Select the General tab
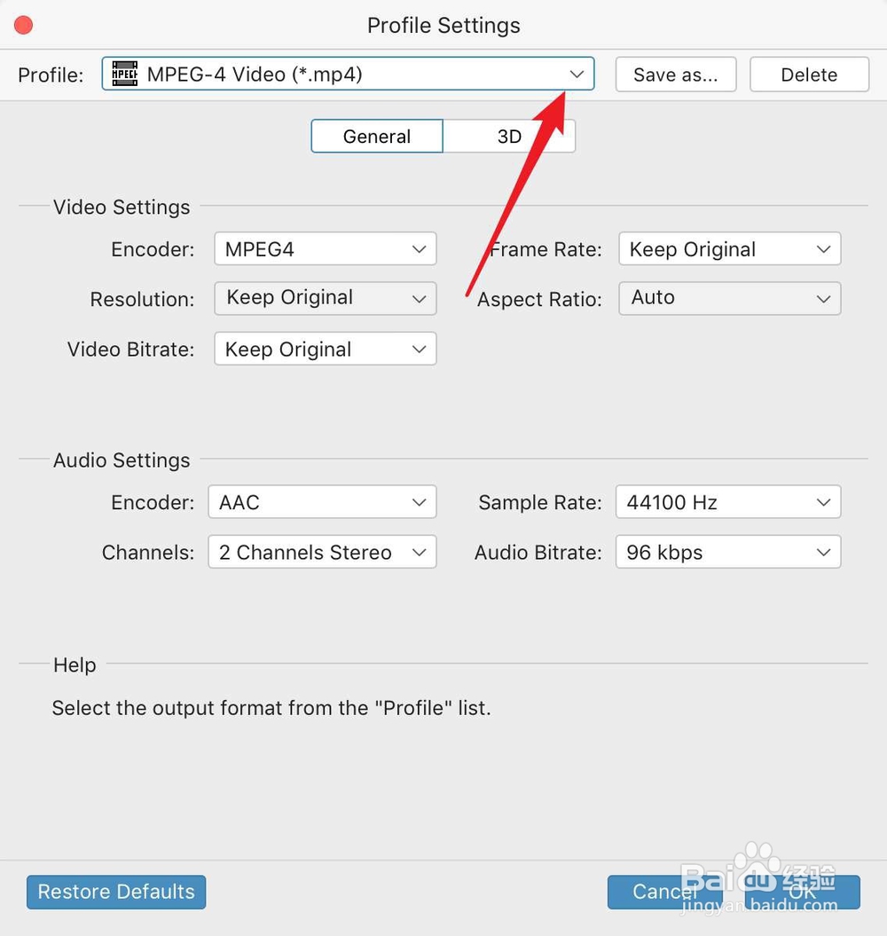The image size is (887, 936). pos(377,136)
